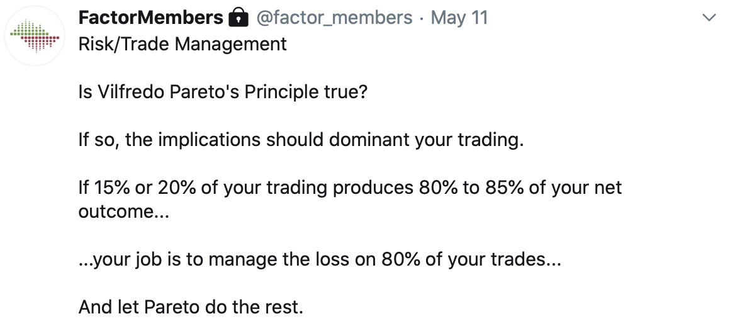Click the protected account lock icon
730x321 pixels.
tap(239, 18)
